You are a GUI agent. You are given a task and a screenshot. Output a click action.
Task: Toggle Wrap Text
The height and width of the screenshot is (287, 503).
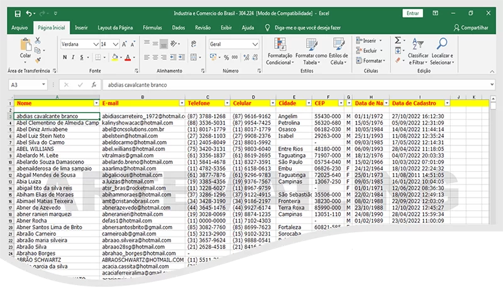(194, 43)
